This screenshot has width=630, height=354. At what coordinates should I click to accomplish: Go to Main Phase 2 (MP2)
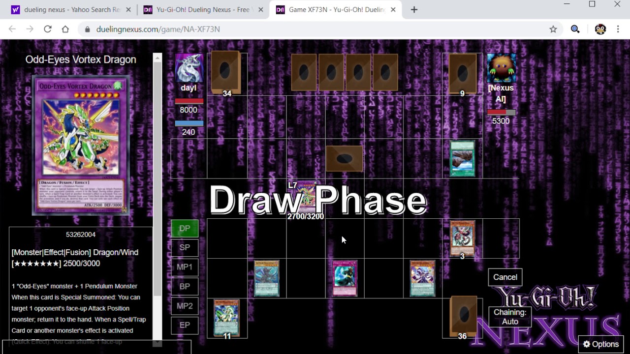pos(185,306)
